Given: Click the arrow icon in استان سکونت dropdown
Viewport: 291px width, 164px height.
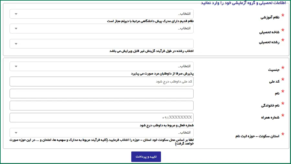Looking at the screenshot, I should click(x=16, y=133).
